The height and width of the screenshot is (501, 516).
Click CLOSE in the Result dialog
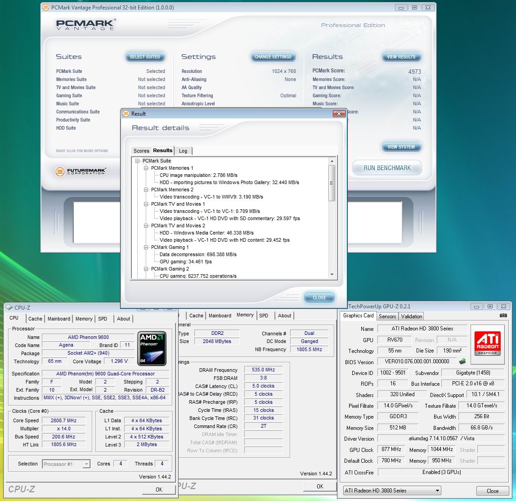(319, 298)
